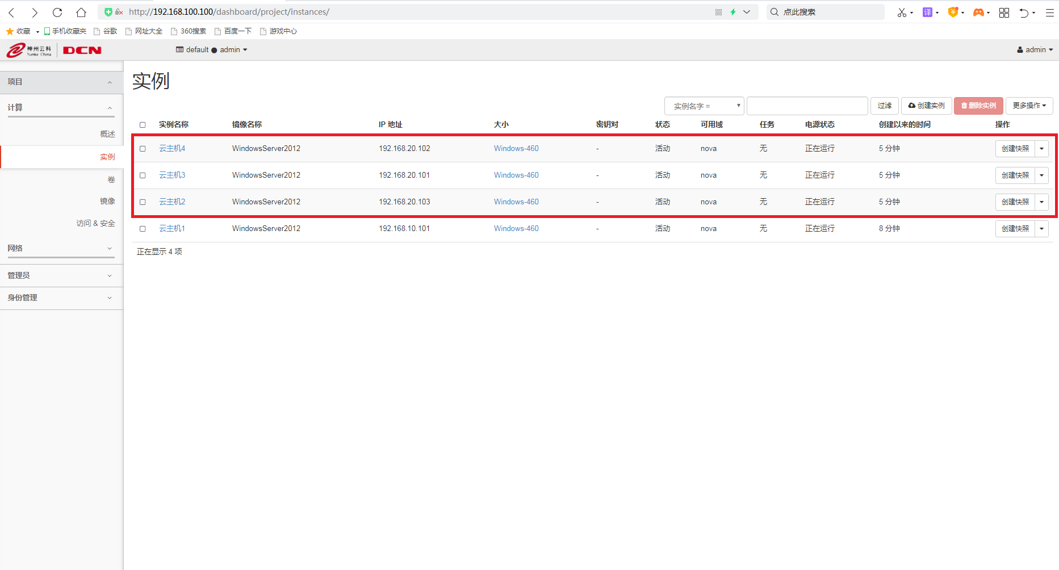Open the 卷 sidebar item
The height and width of the screenshot is (570, 1059).
pos(111,179)
